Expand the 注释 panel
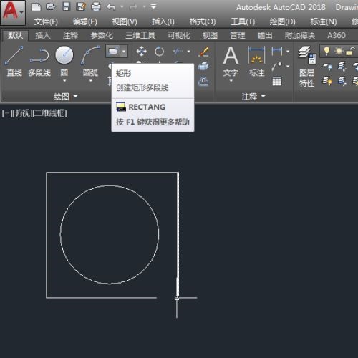 (253, 96)
